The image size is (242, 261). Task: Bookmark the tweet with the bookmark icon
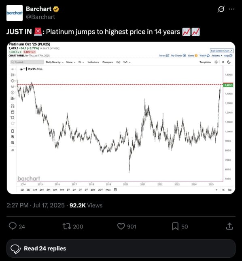175,226
